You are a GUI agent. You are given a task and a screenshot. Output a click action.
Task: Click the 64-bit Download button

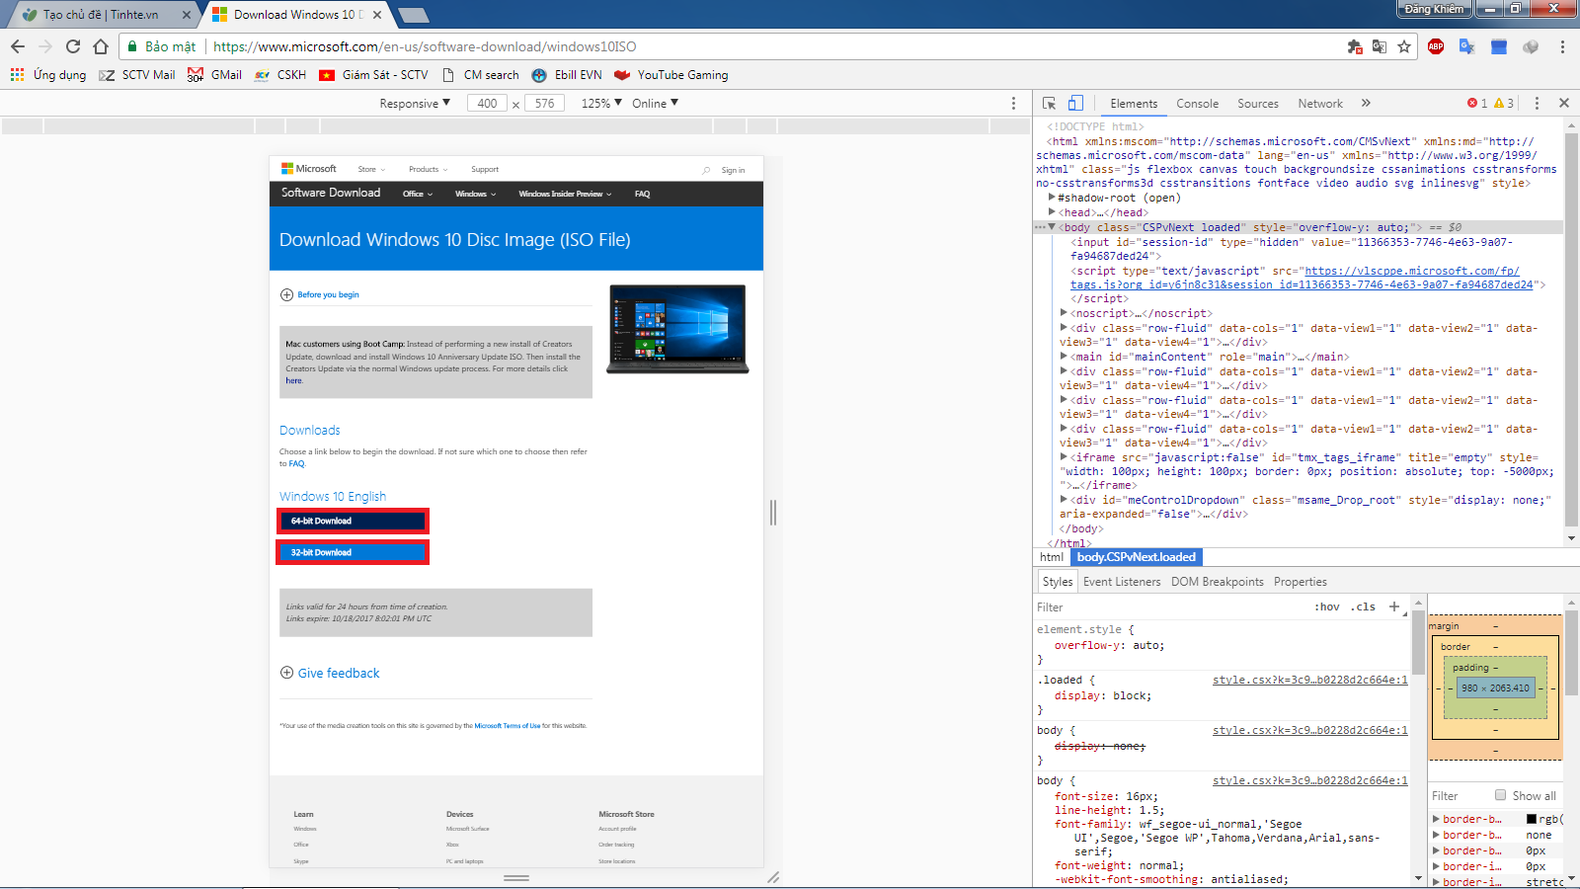(x=353, y=521)
